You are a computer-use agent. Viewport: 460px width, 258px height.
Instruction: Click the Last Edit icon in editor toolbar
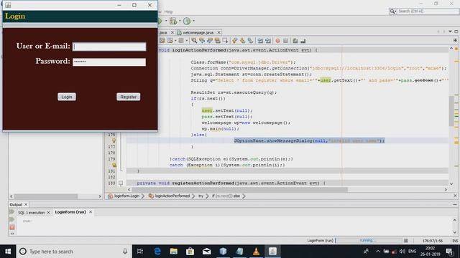pyautogui.click(x=162, y=41)
